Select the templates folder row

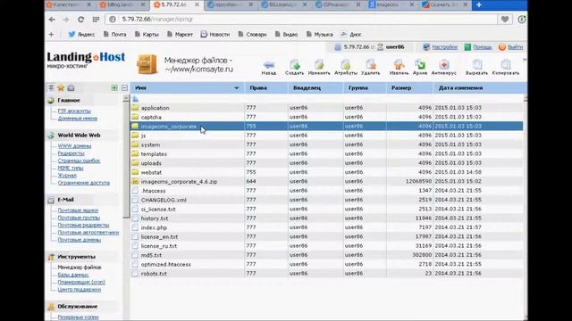pos(327,153)
